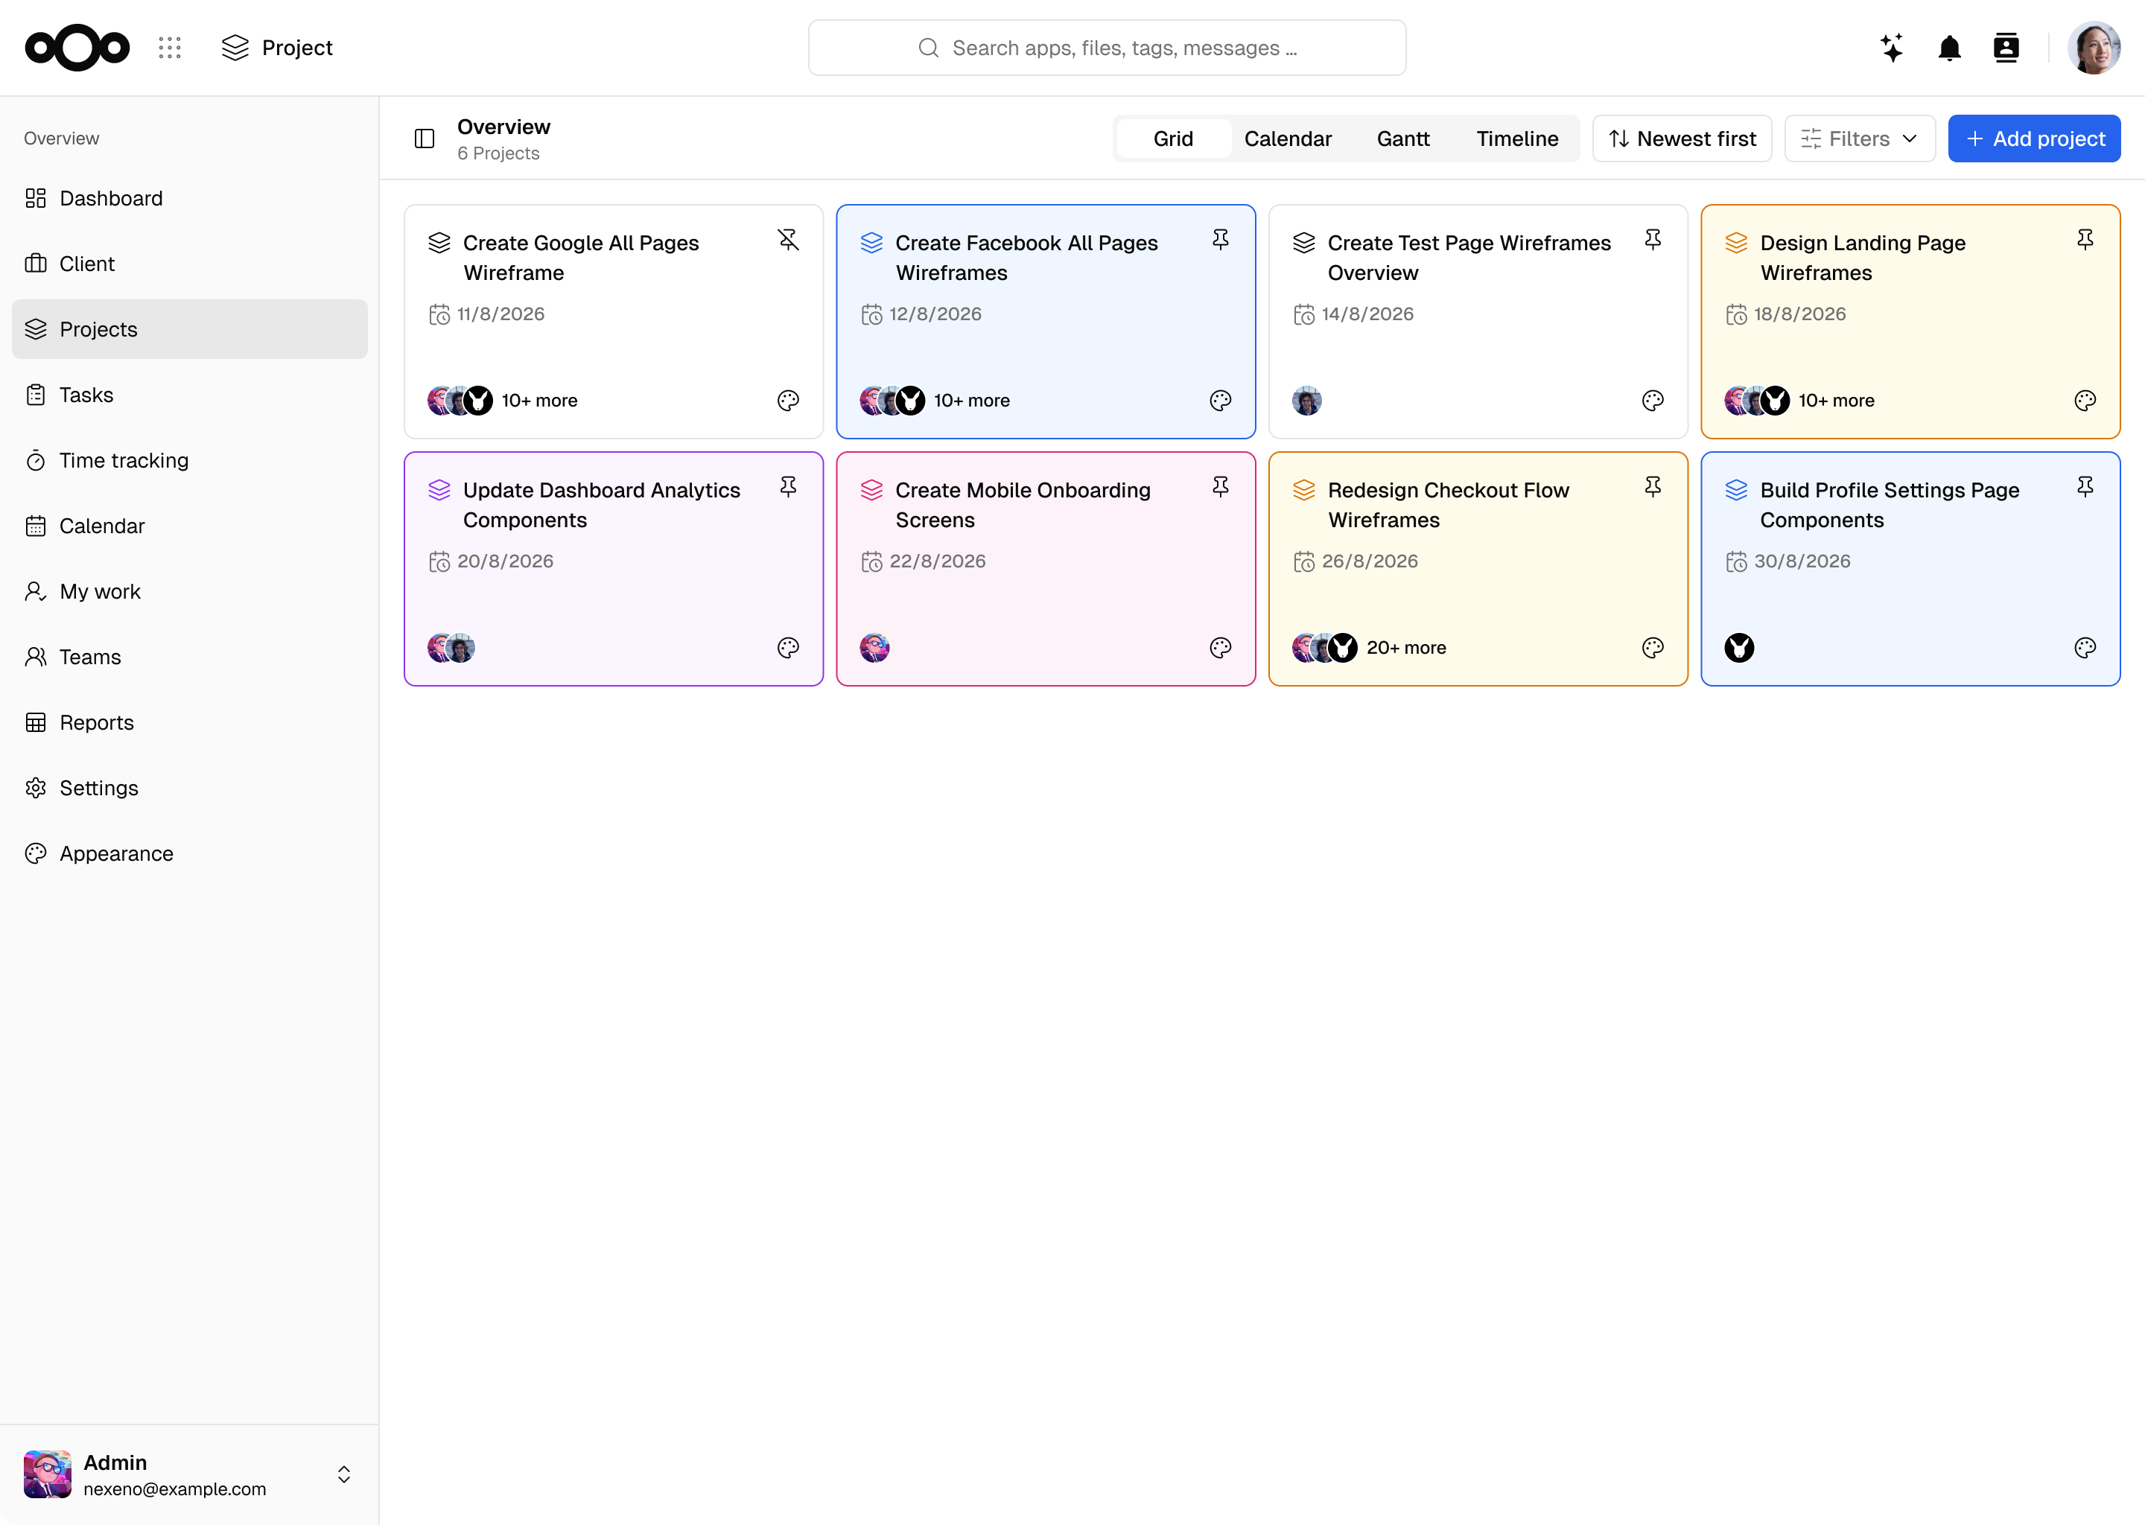The image size is (2145, 1525).
Task: Open color palette for Google All Pages card
Action: point(788,401)
